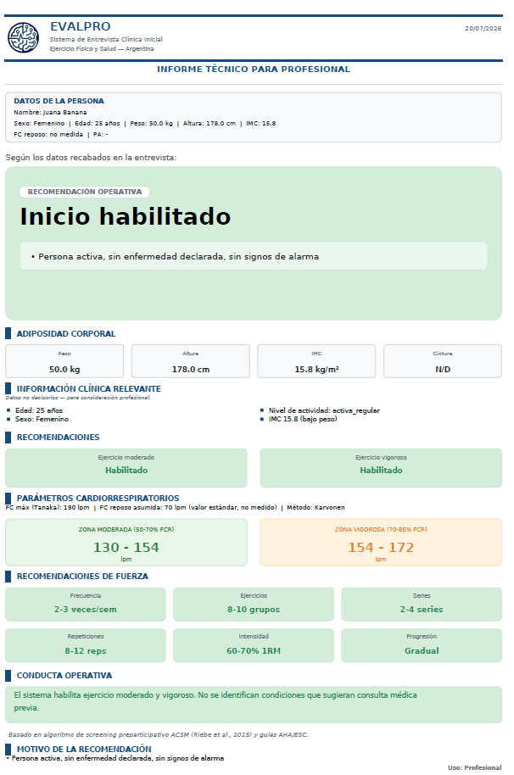Click the Ejercicio vigoroso Habilitado card
This screenshot has height=775, width=514.
click(x=381, y=467)
